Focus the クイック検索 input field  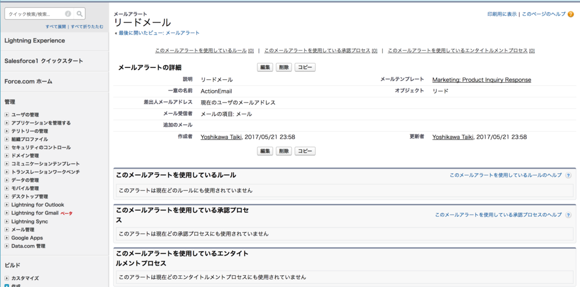[40, 14]
